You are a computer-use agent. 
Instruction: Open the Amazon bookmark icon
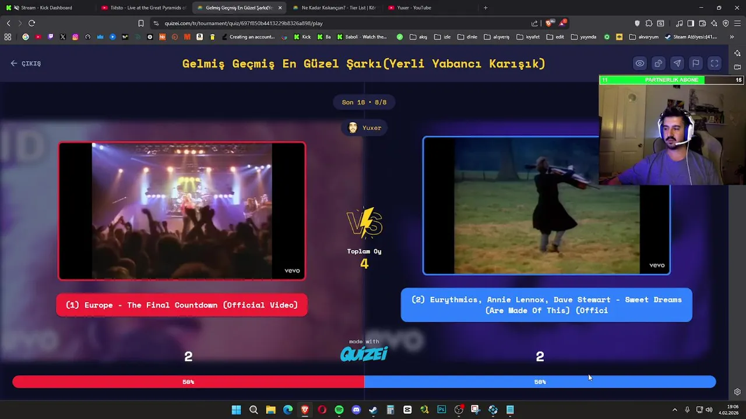point(200,37)
